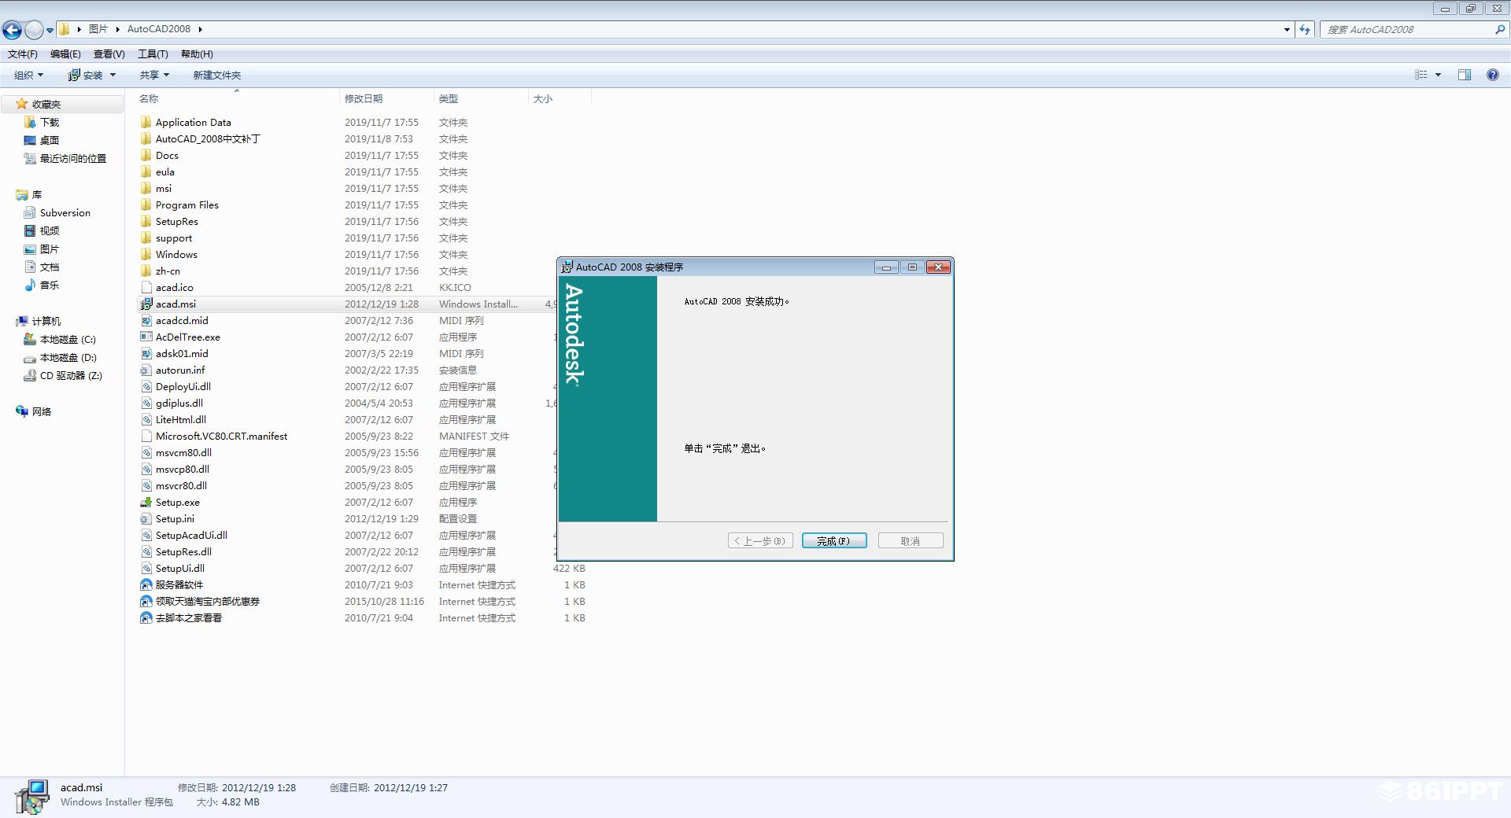Select the AcDelTree.exe file icon
The height and width of the screenshot is (818, 1511).
146,337
